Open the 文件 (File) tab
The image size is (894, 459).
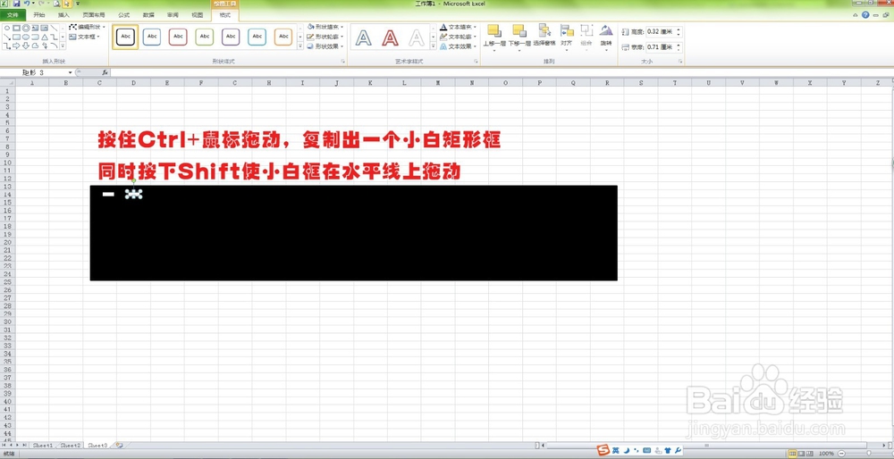13,15
